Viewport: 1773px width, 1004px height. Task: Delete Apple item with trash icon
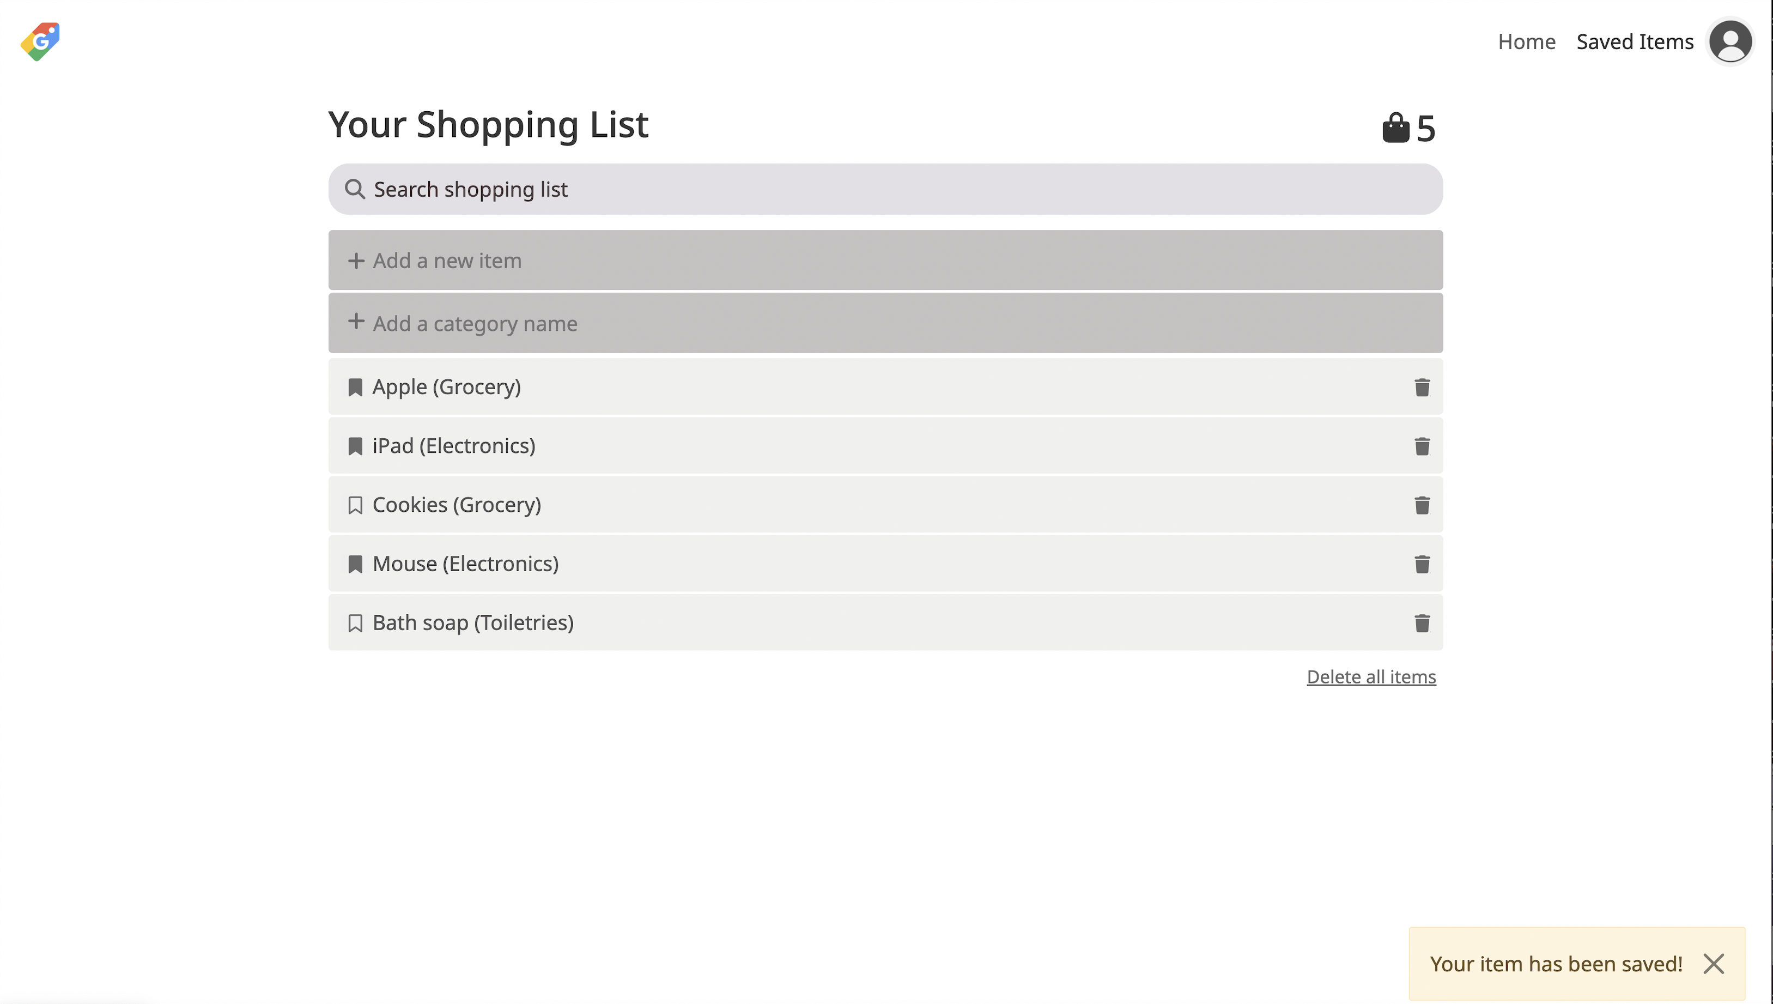point(1422,388)
